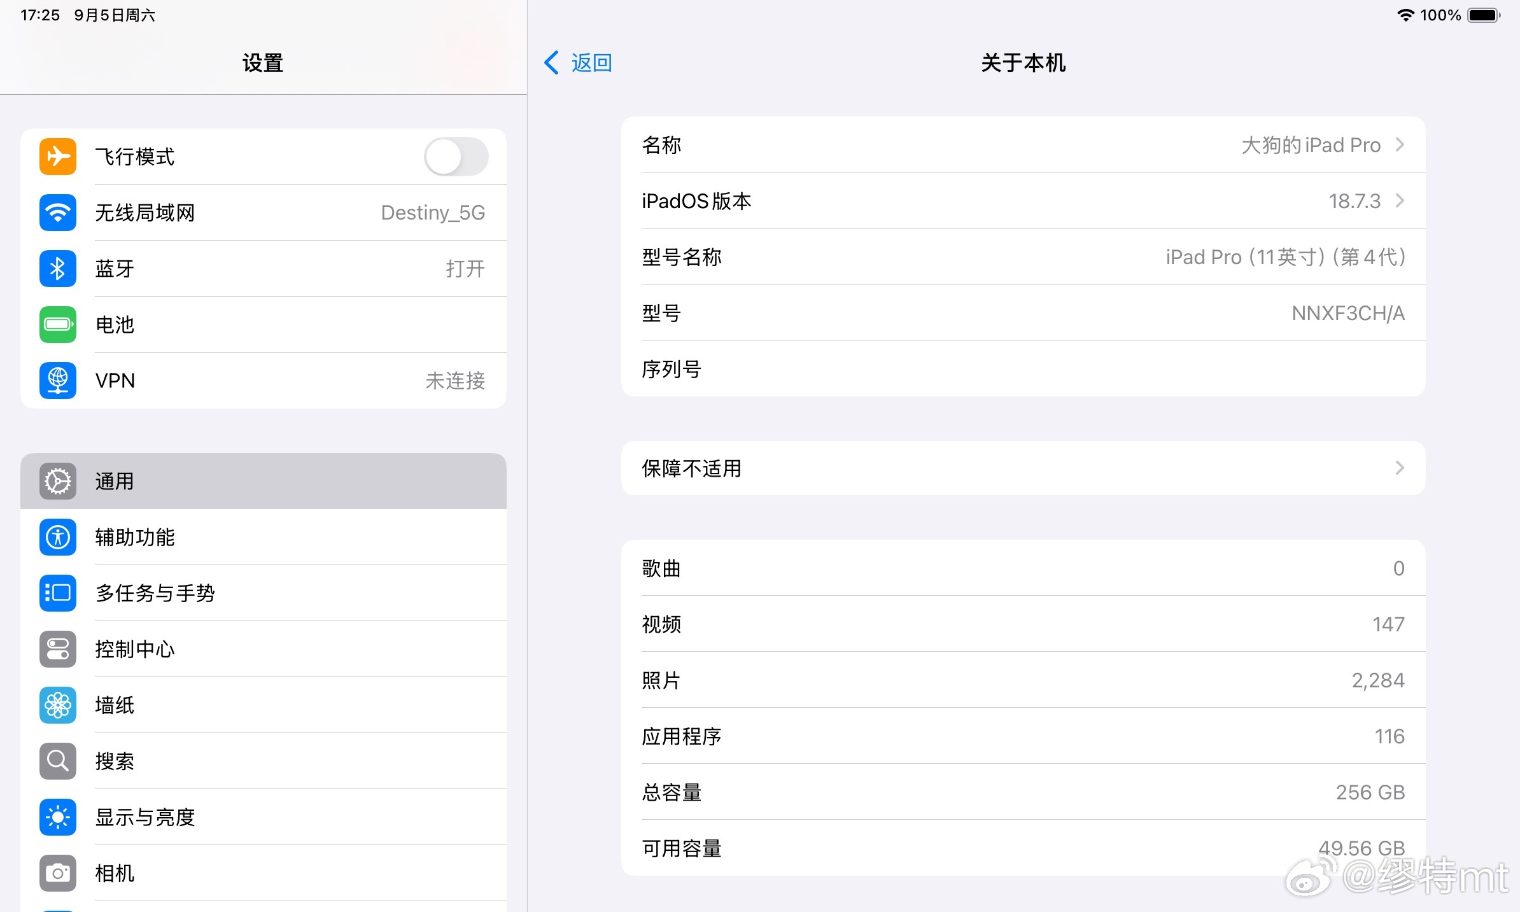This screenshot has height=912, width=1520.
Task: Tap the Control Center 控制中心 icon
Action: (x=58, y=649)
